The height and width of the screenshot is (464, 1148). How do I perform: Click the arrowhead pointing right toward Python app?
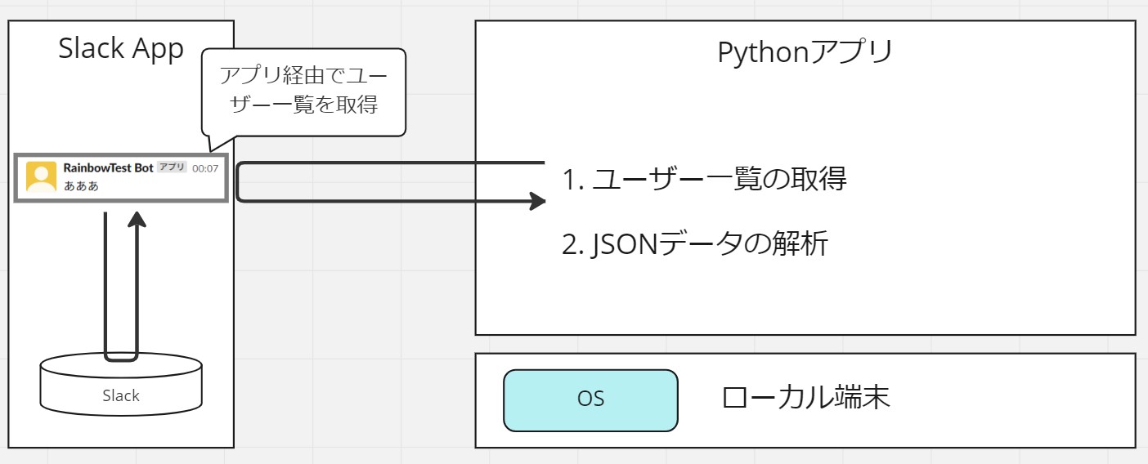click(537, 200)
